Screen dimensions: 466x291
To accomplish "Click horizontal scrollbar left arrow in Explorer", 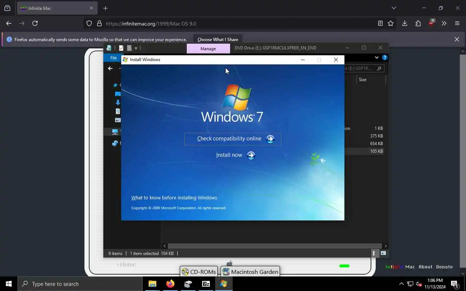I will coord(165,246).
